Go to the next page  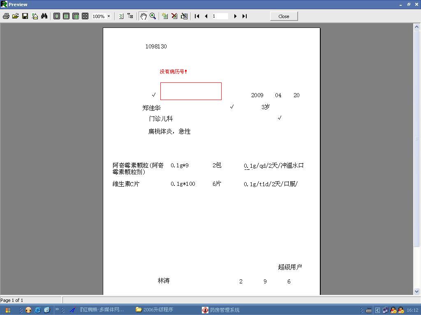pos(235,16)
